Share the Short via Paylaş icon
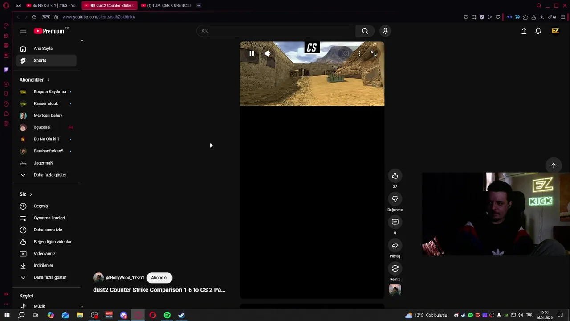Viewport: 570px width, 321px height. tap(395, 245)
